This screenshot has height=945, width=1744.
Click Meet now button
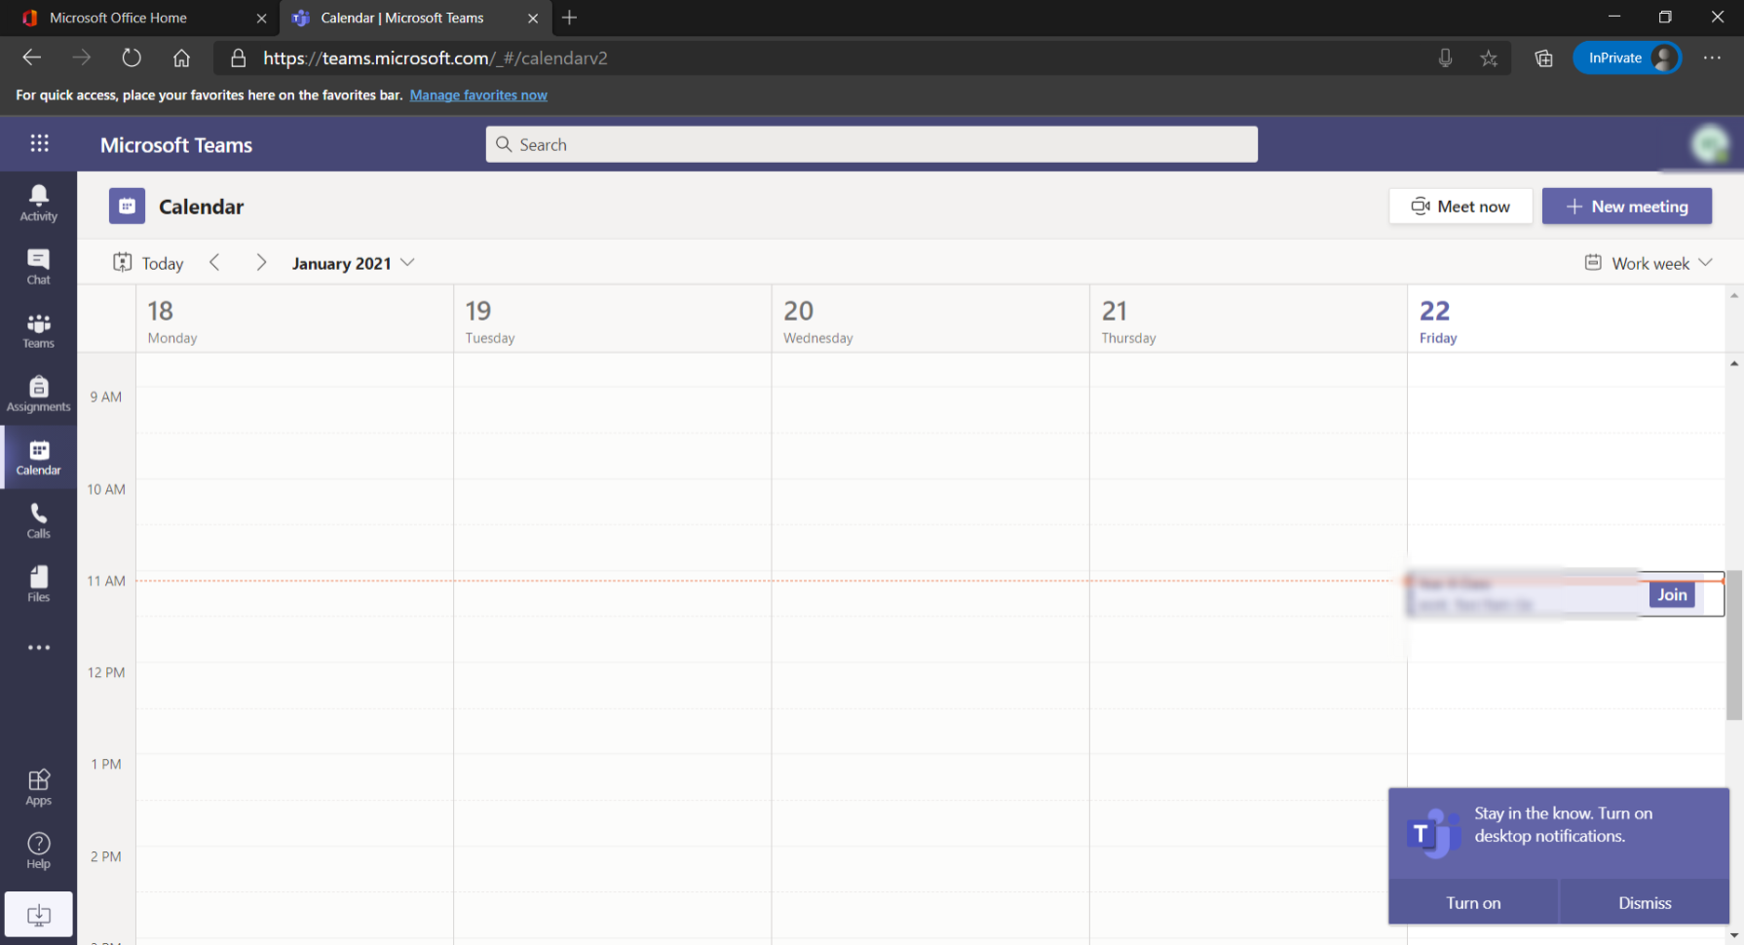tap(1460, 207)
